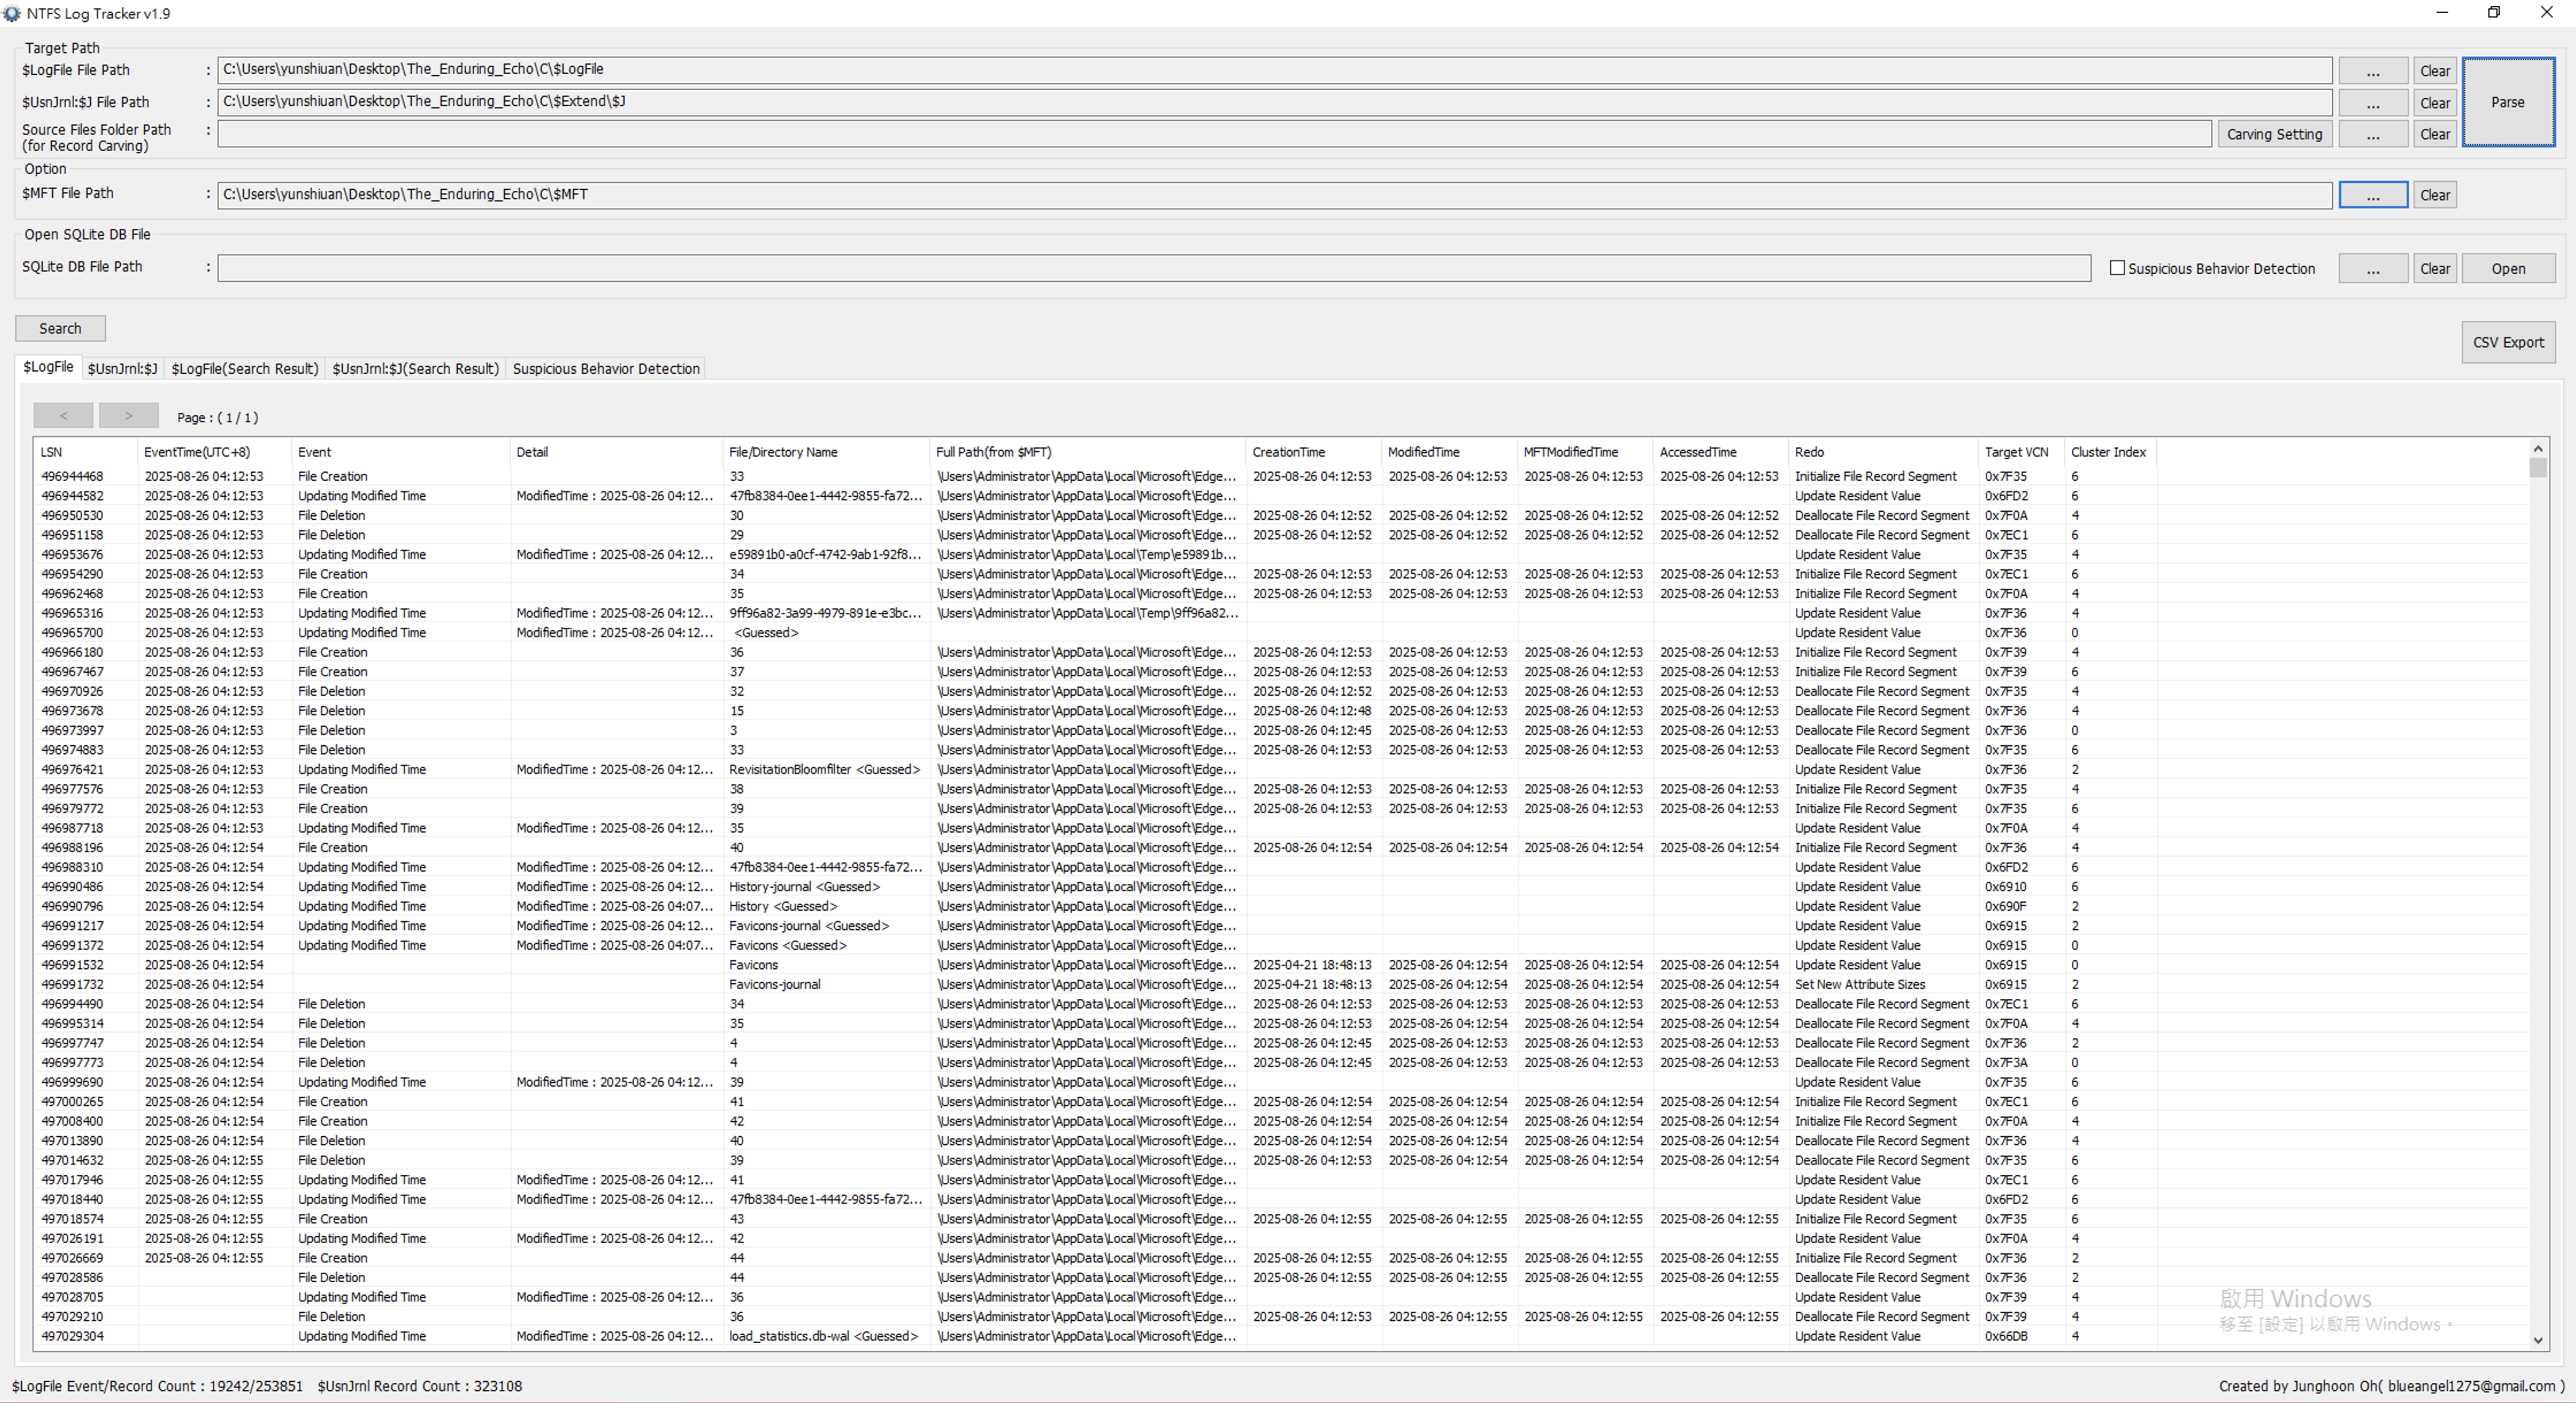
Task: Click the Source Files Folder Path field
Action: 1213,134
